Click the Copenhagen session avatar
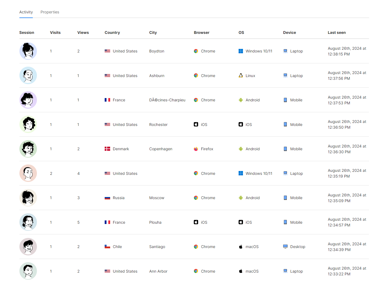This screenshot has height=289, width=387. [x=28, y=149]
